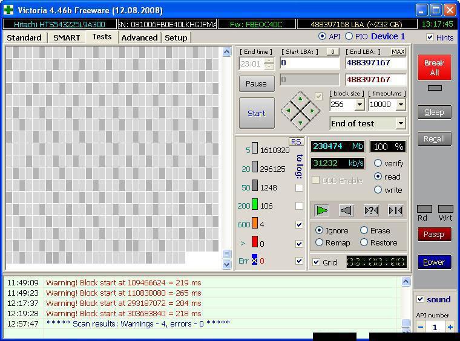Toggle the sound checkbox
This screenshot has height=341, width=460.
[x=421, y=299]
